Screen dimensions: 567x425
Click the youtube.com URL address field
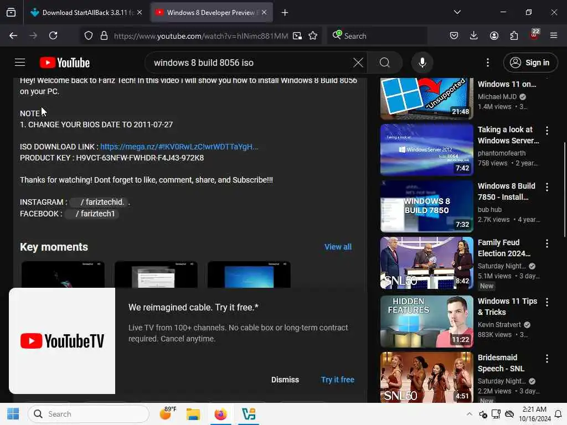point(200,36)
